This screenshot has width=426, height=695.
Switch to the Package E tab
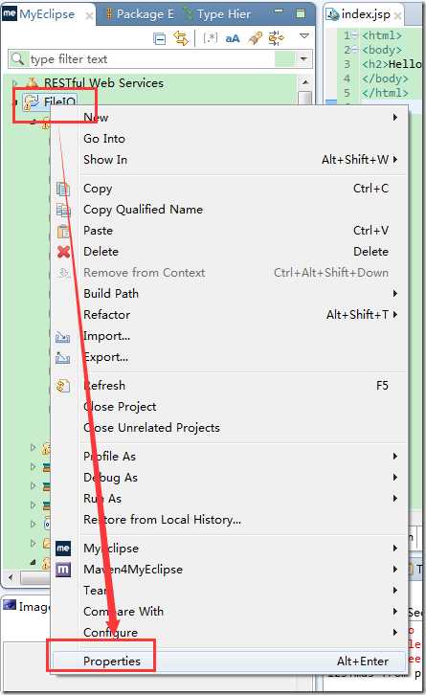140,14
